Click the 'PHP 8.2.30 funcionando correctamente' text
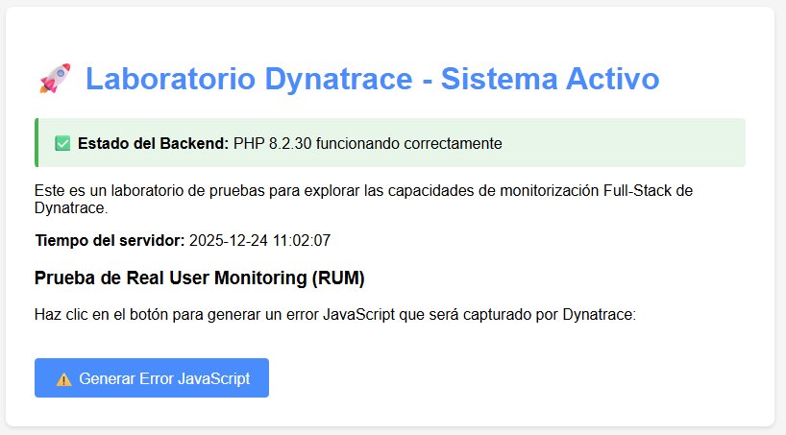Viewport: 786px width, 435px height. (x=367, y=144)
